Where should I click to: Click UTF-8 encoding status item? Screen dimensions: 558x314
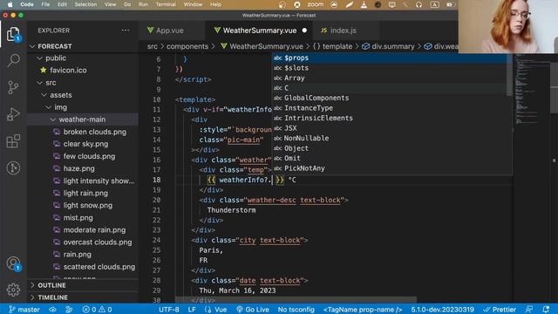tap(168, 310)
